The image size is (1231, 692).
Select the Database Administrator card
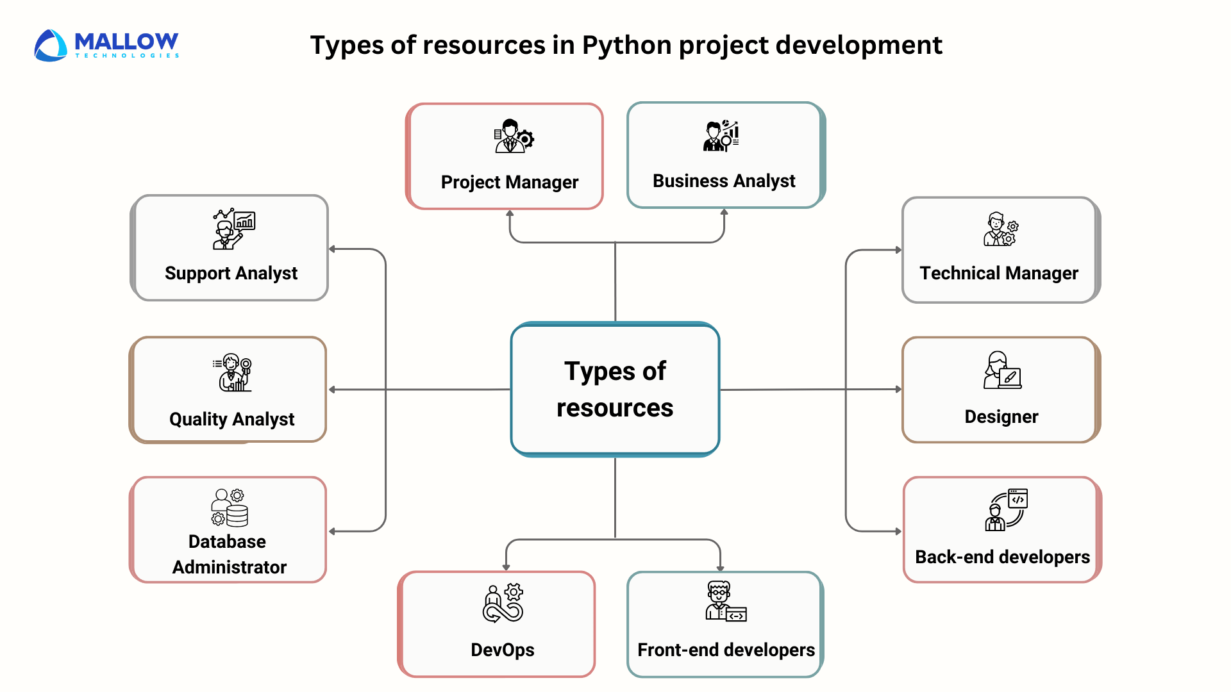click(x=228, y=529)
